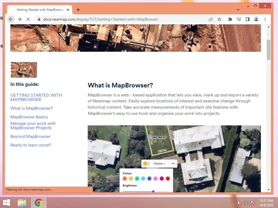Open File Explorer from taskbar
Viewport: 278px width, 208px height.
pos(22,203)
